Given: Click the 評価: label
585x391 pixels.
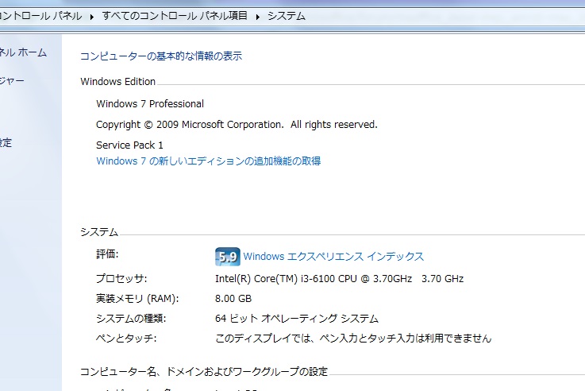Looking at the screenshot, I should (107, 254).
